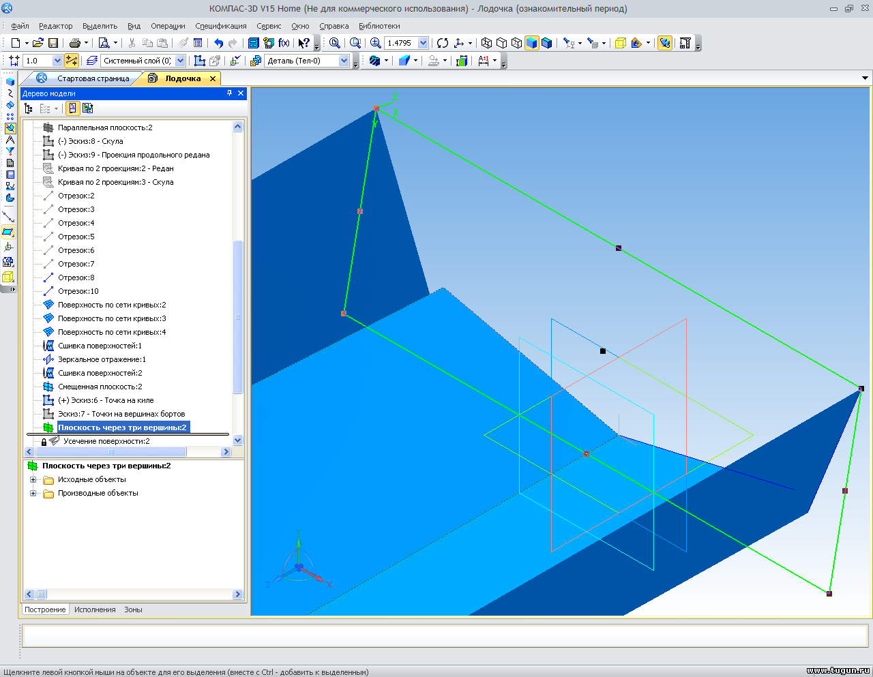This screenshot has height=677, width=873.
Task: Click the tree structure display icon
Action: 28,108
